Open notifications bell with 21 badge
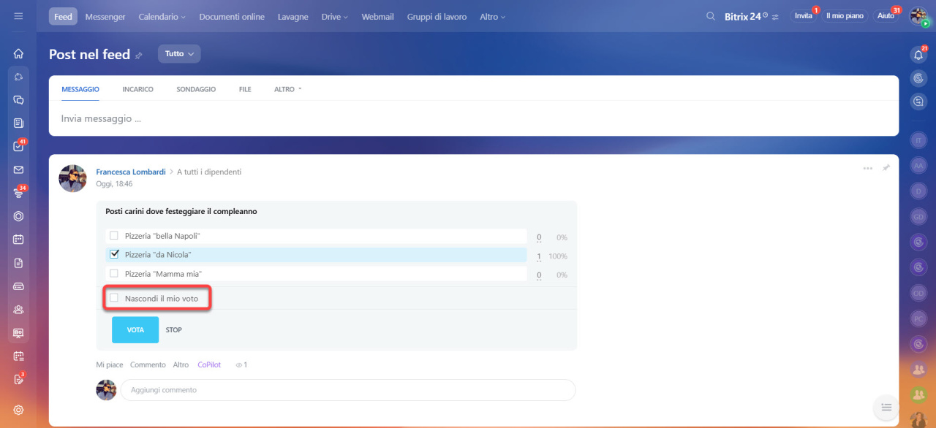The image size is (936, 428). 918,55
